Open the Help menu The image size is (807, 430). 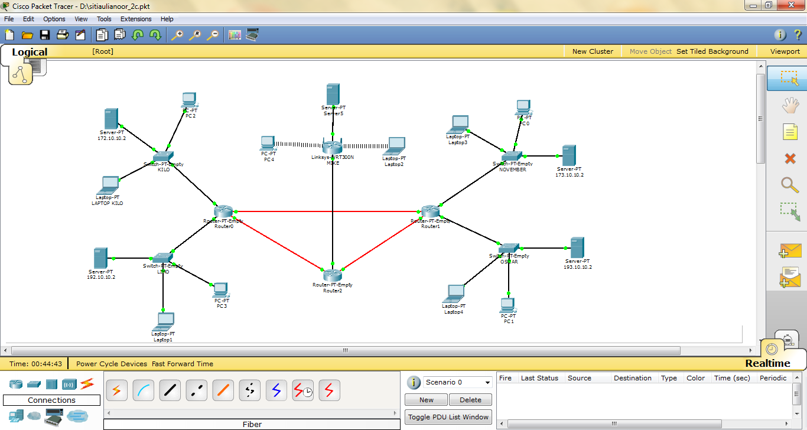167,19
